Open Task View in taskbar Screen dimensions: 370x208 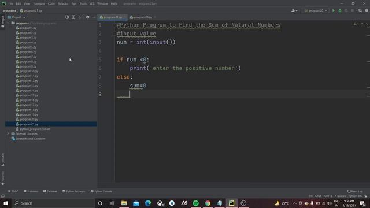[x=112, y=203]
